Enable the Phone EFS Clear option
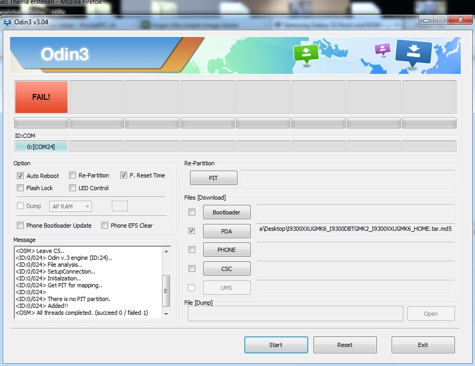Viewport: 475px width, 366px height. [x=104, y=226]
